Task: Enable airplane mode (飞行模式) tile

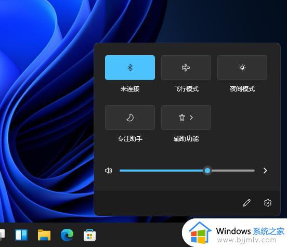Action: (186, 68)
